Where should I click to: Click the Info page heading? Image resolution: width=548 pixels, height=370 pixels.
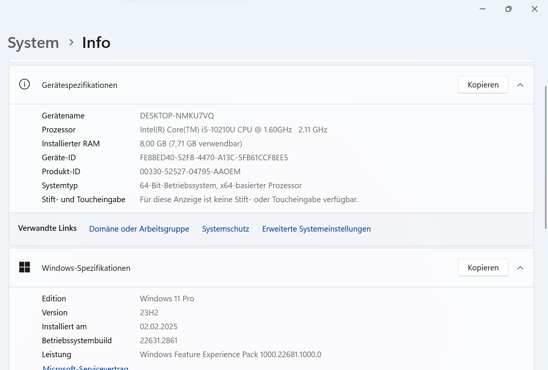point(96,43)
